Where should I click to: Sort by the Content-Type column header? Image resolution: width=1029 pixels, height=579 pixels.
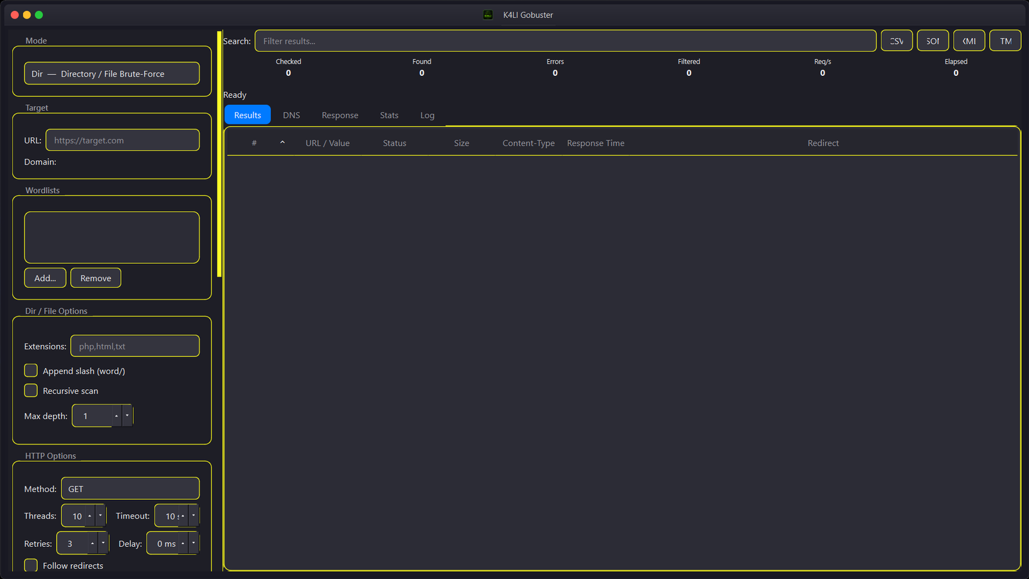[529, 143]
